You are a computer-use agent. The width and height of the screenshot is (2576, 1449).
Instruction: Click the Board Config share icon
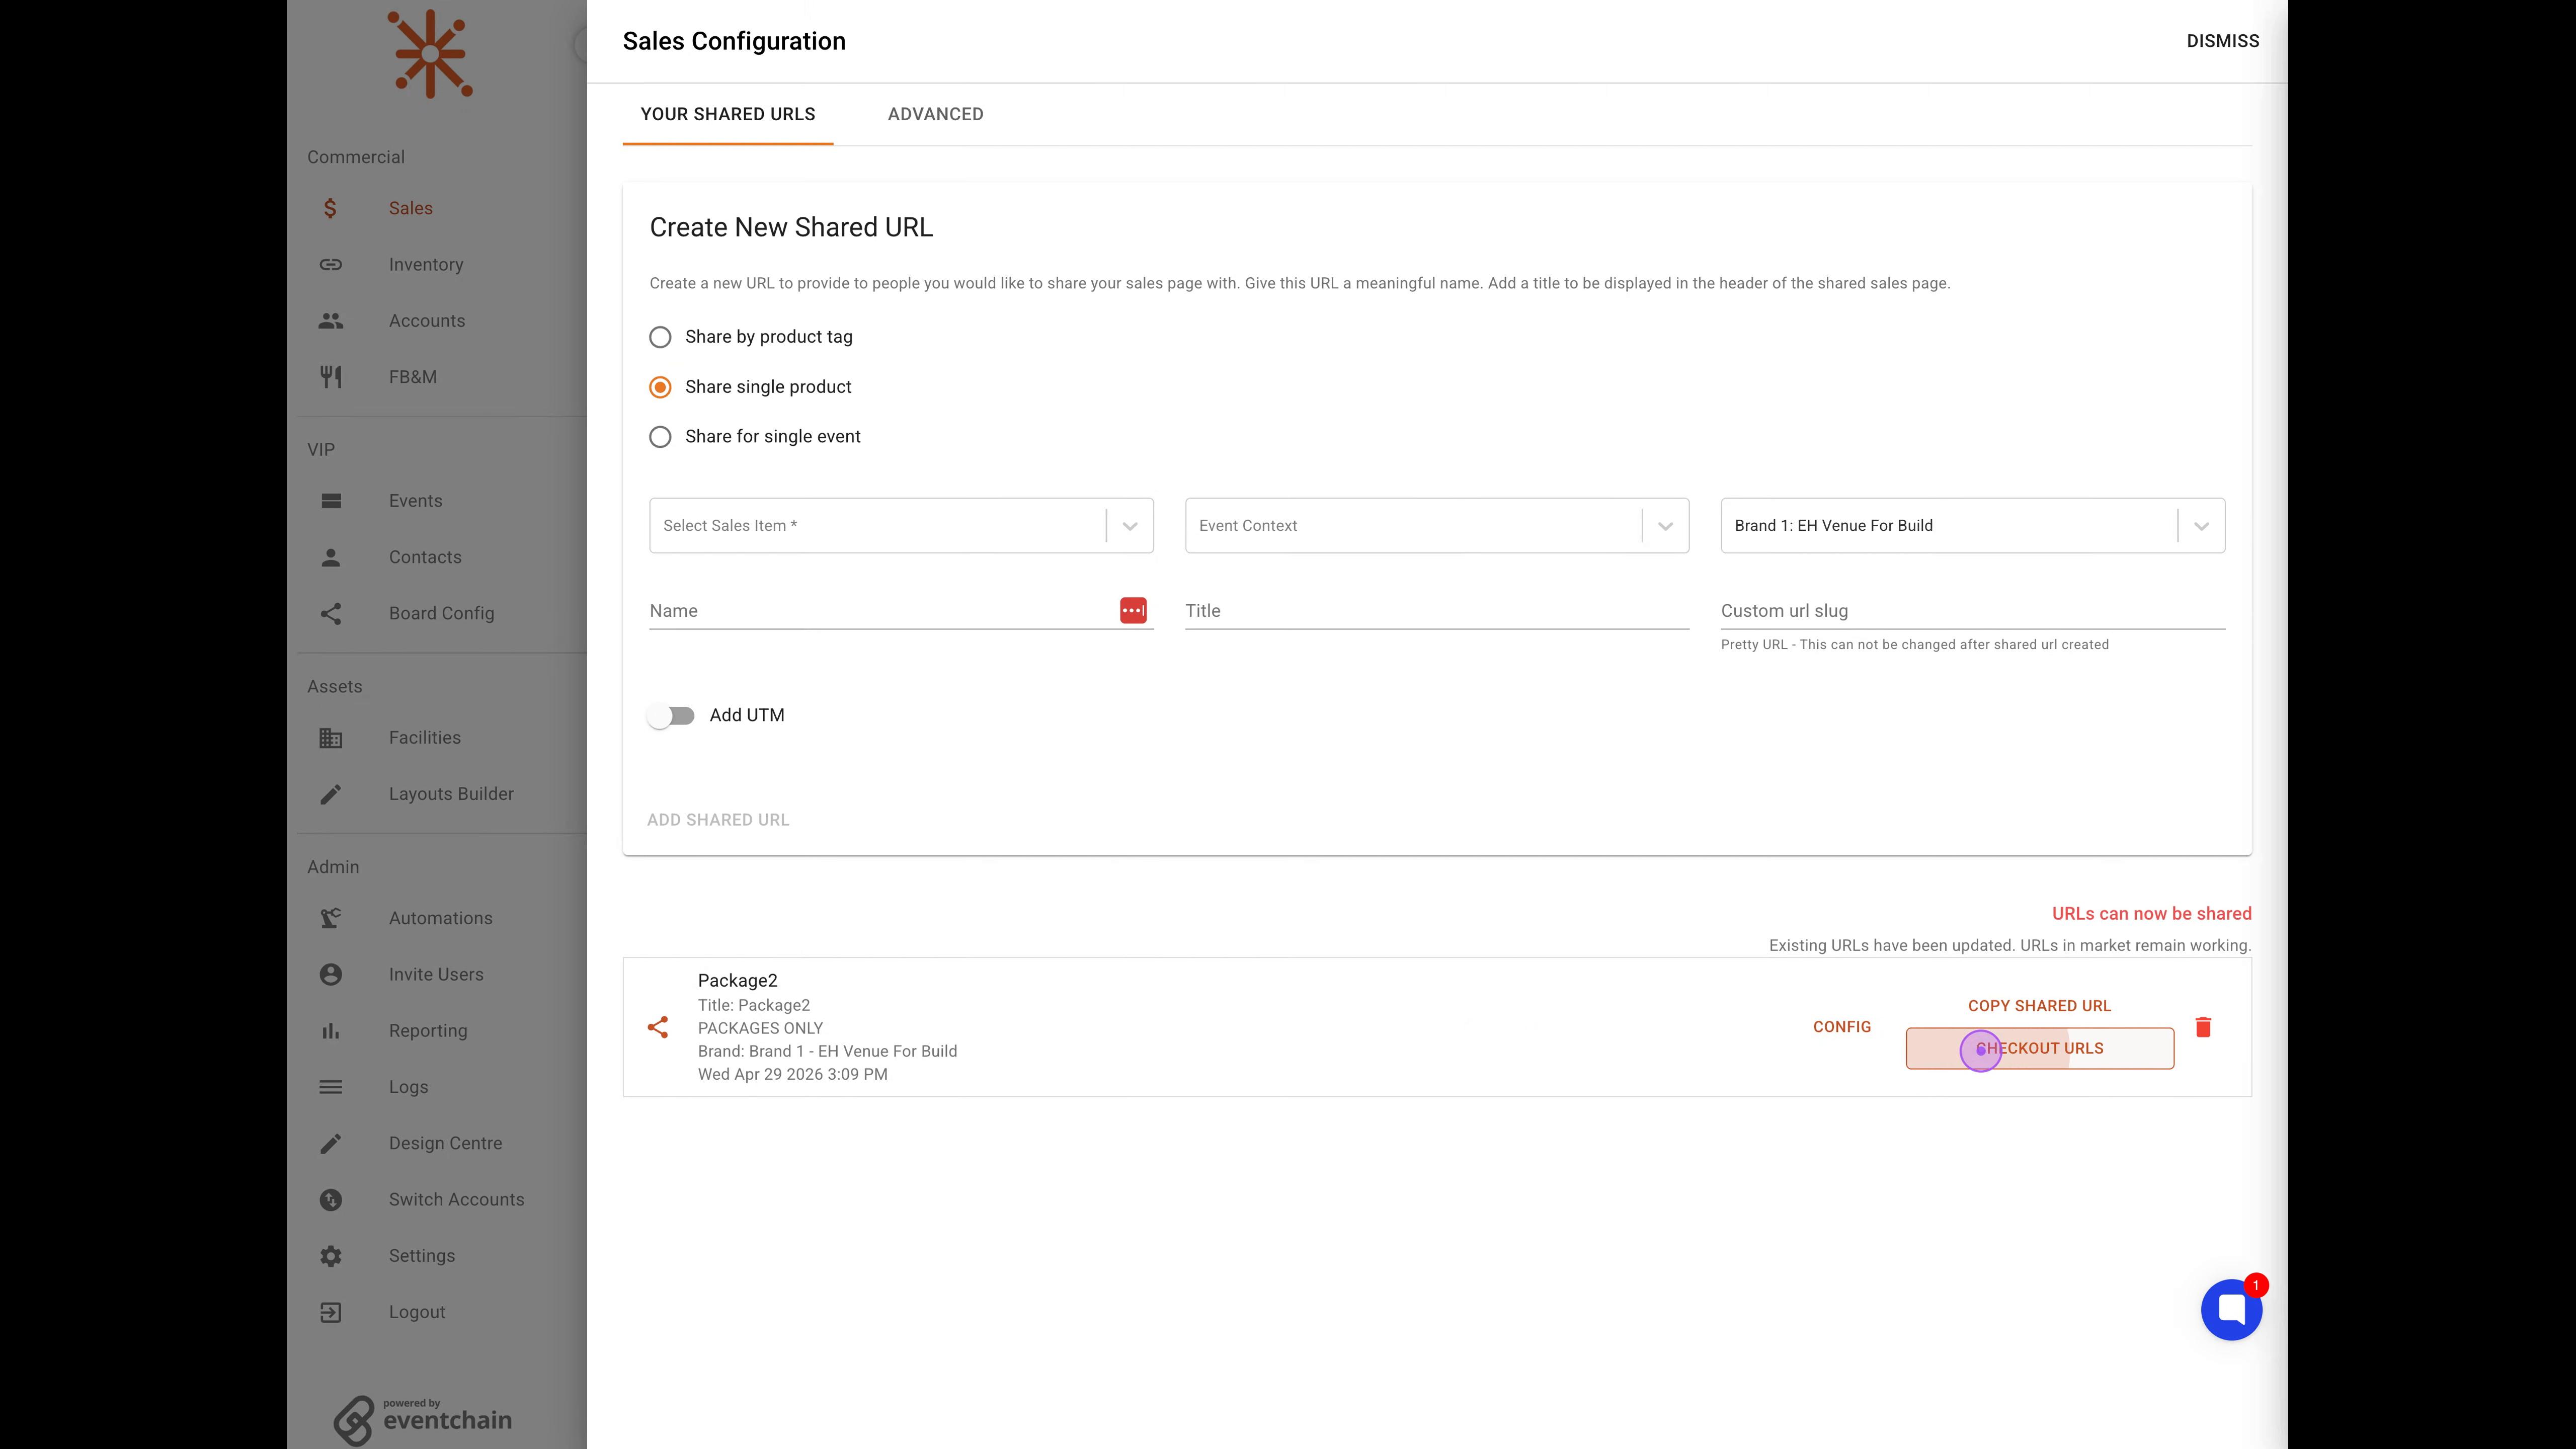[331, 613]
